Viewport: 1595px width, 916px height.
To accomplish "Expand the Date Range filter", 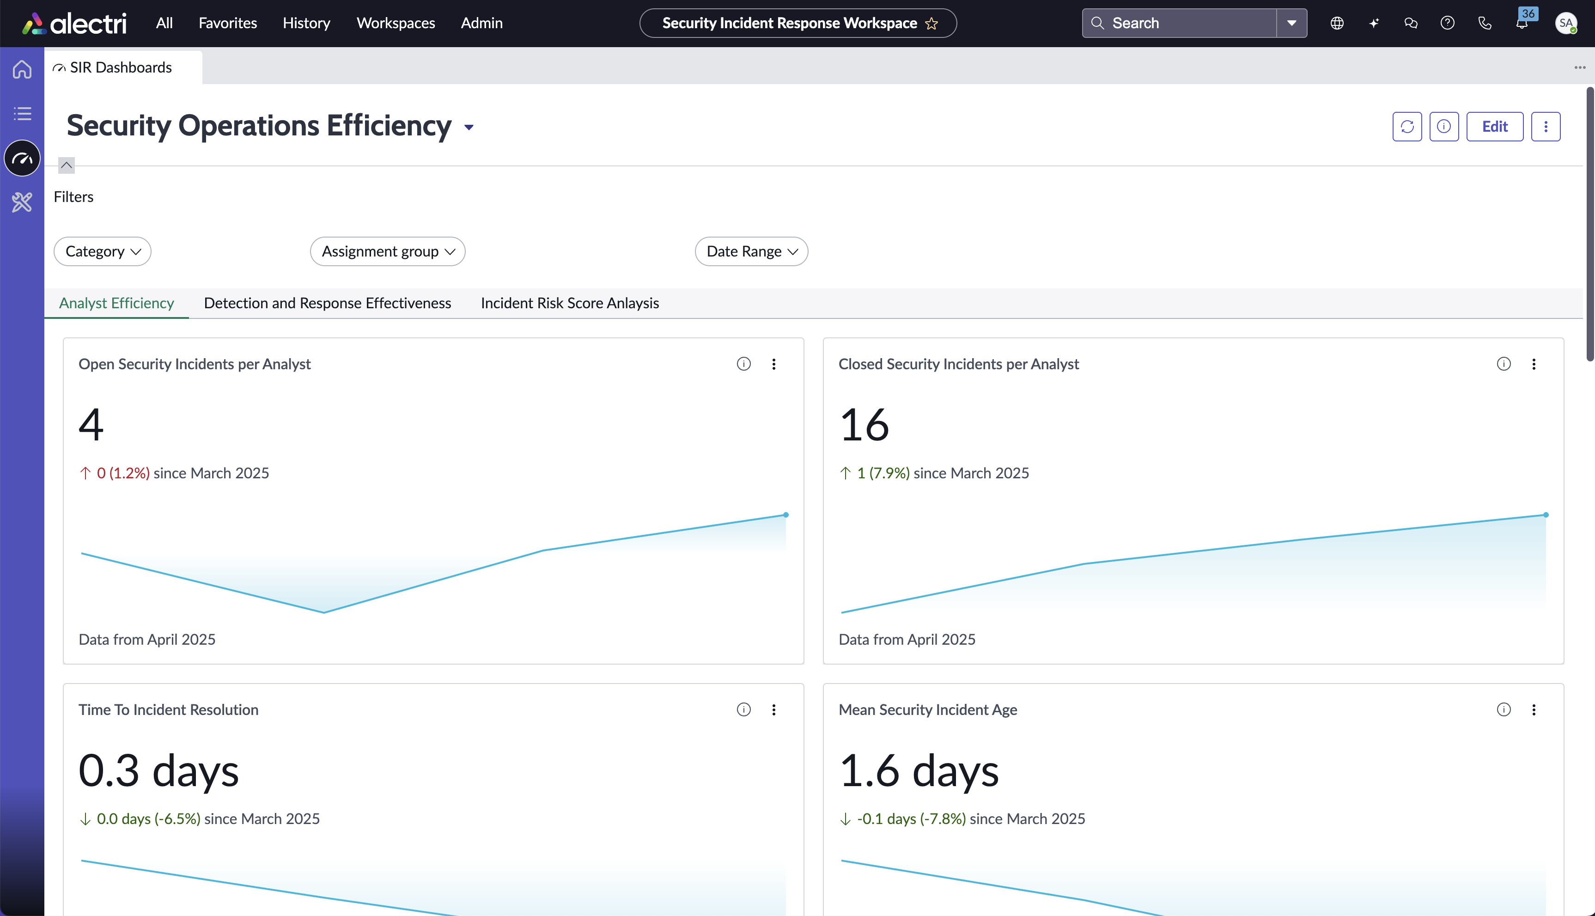I will tap(751, 251).
